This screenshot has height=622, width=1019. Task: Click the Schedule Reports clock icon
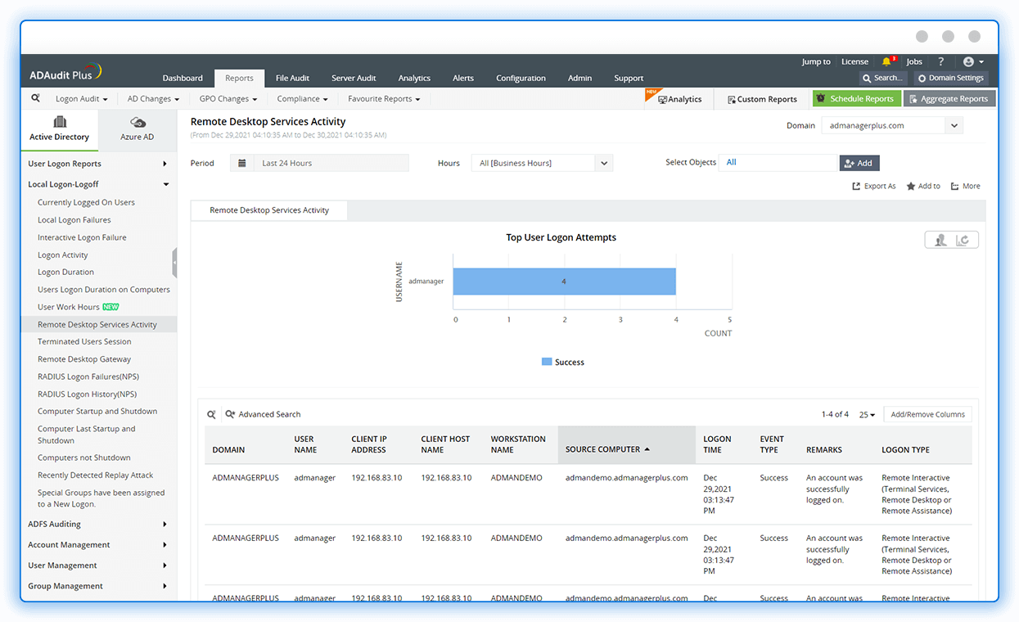point(822,98)
